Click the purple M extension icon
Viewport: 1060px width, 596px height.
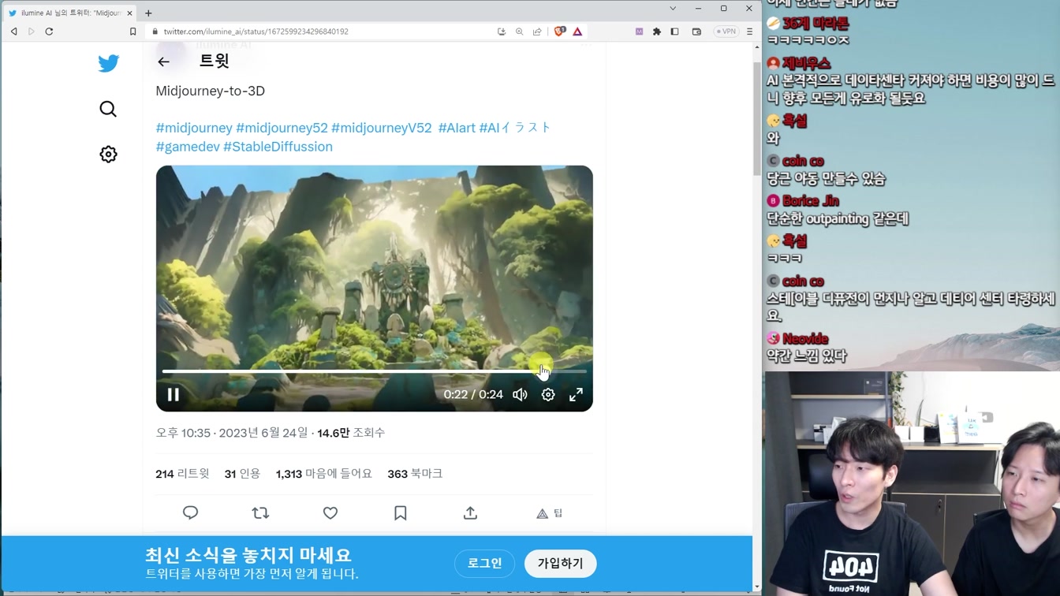(x=639, y=32)
